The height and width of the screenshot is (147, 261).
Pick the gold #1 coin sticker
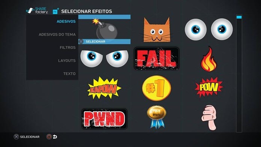pos(156,88)
